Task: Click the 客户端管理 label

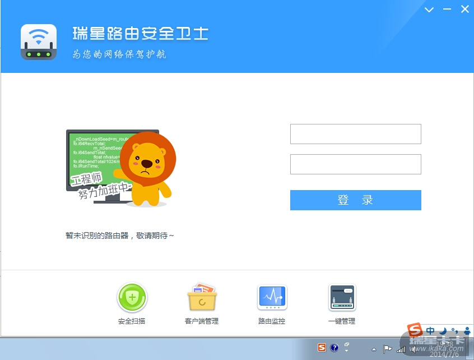Action: click(202, 321)
